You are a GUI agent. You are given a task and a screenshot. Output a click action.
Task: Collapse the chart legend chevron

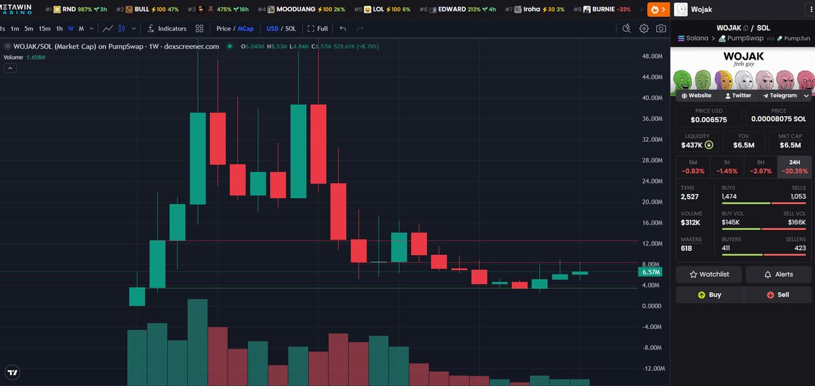coord(10,68)
